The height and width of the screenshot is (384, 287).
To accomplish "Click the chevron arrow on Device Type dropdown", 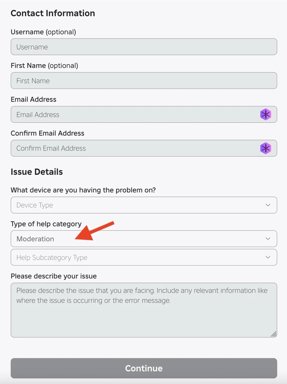I will tap(268, 205).
